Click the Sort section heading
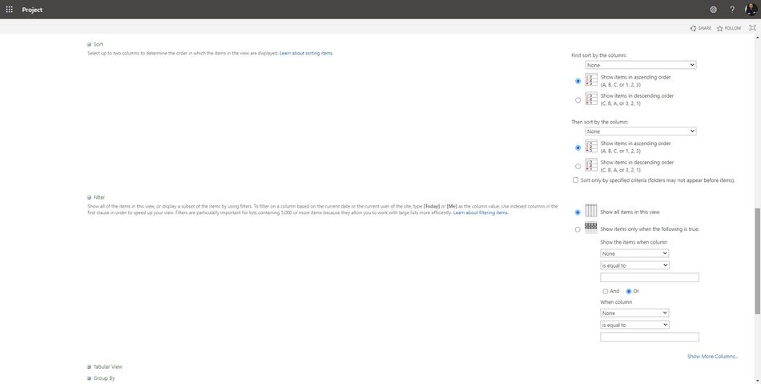Screen dimensions: 761x384 tap(98, 44)
